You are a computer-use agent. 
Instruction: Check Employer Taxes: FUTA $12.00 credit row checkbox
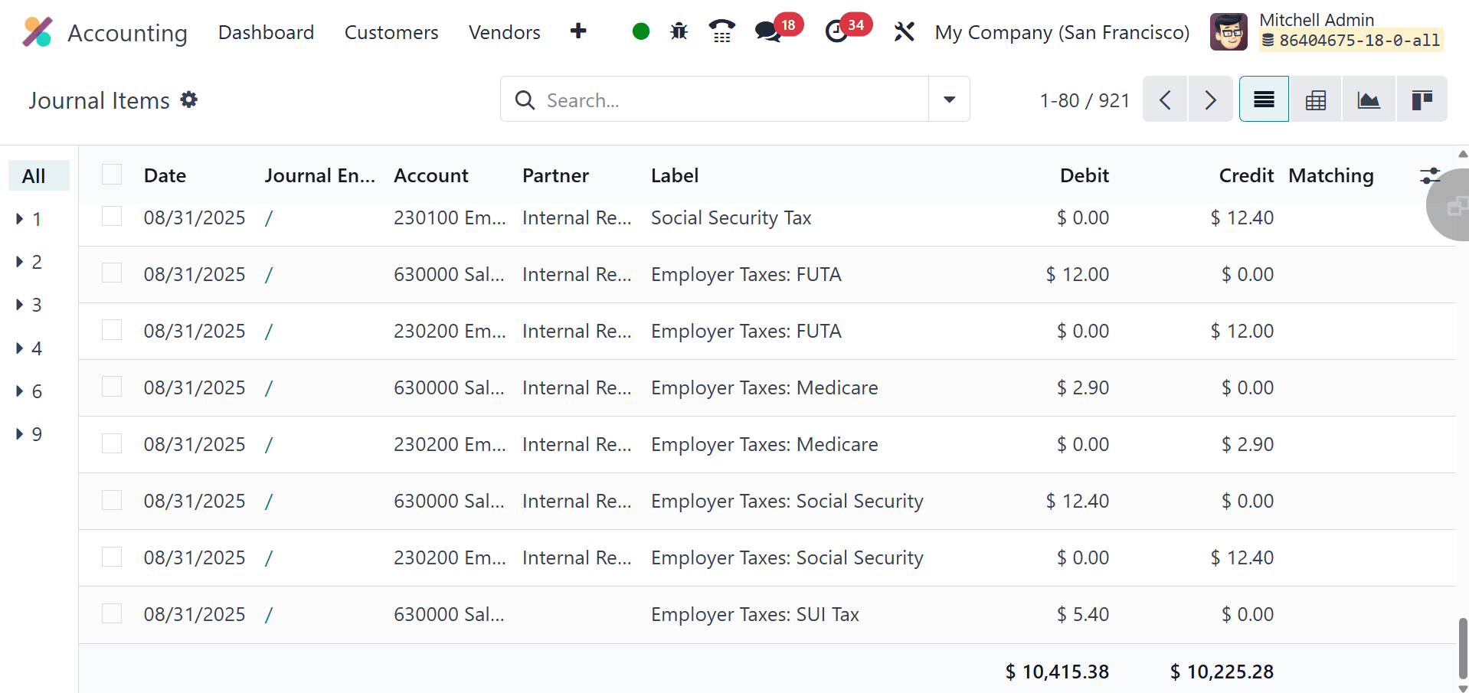[x=112, y=330]
